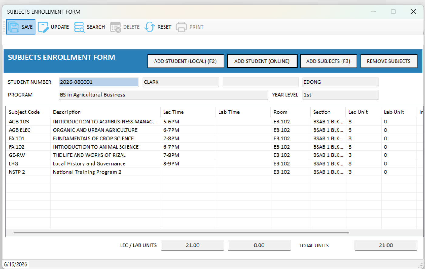Click the UPDATE toolbar label
This screenshot has width=425, height=269.
60,27
